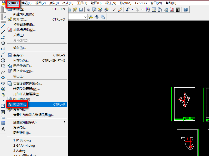Screen dimensions: 209x156
Task: Open the Properties palette icon
Action: coord(148,10)
